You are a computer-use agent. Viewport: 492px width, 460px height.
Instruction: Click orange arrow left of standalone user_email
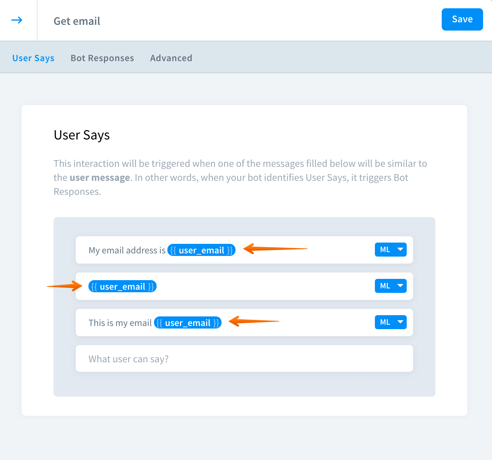65,286
